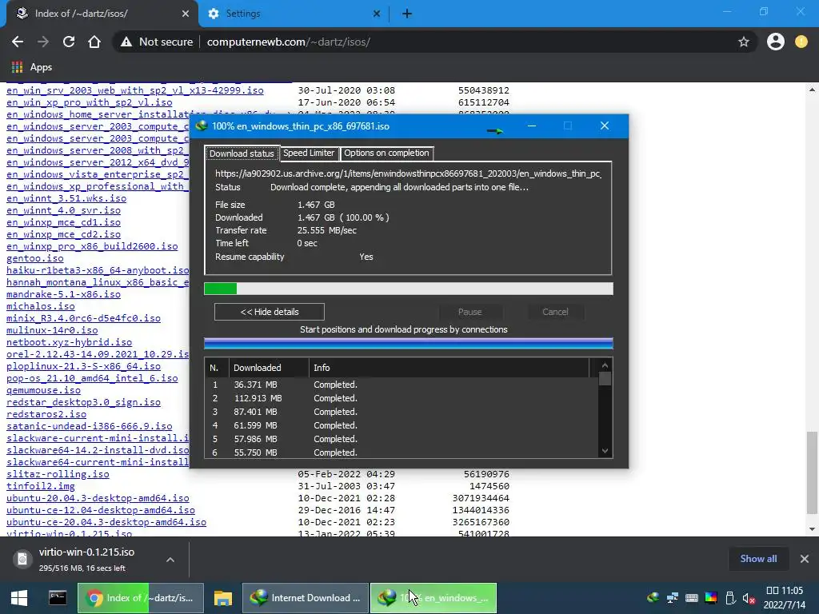Bookmark this page with the star icon
The image size is (819, 614).
pyautogui.click(x=744, y=42)
